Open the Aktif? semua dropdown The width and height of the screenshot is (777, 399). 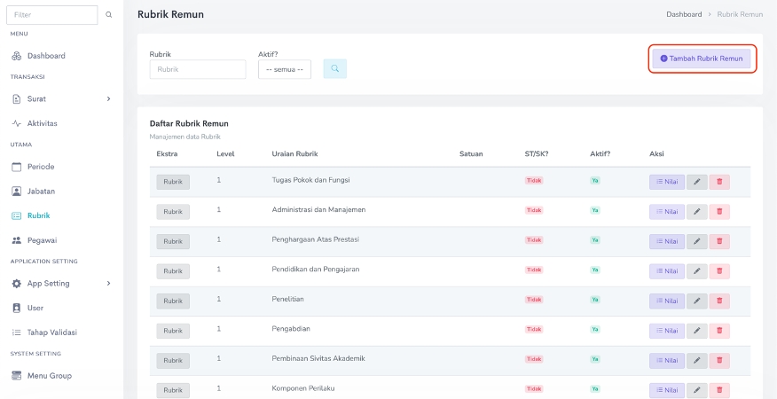pos(284,69)
